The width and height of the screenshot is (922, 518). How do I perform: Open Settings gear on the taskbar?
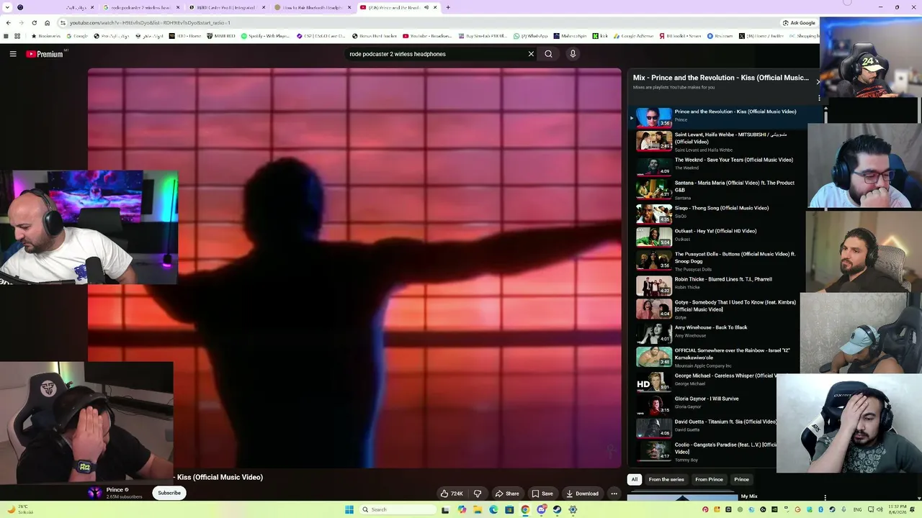[x=573, y=510]
